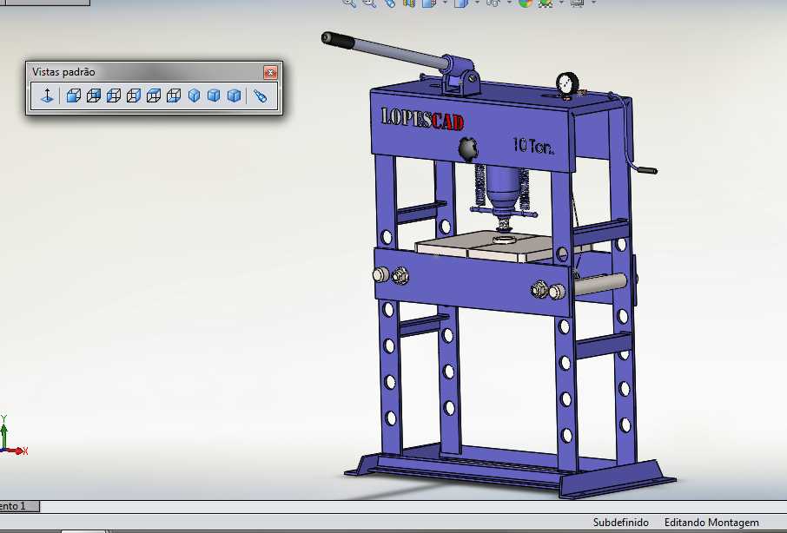The image size is (787, 533).
Task: Set the Isometric view
Action: pyautogui.click(x=194, y=95)
